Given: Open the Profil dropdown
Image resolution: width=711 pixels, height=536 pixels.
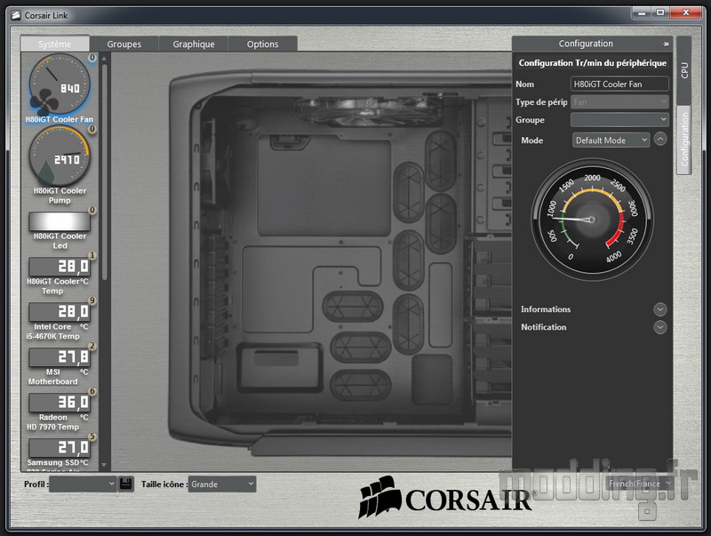Looking at the screenshot, I should tap(83, 484).
